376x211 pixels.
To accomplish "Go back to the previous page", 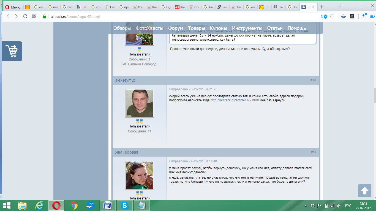I will pos(8,16).
